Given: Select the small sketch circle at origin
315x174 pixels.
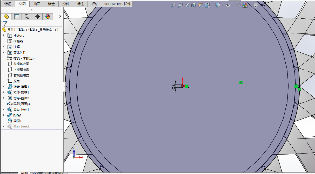Looking at the screenshot, I should point(182,86).
